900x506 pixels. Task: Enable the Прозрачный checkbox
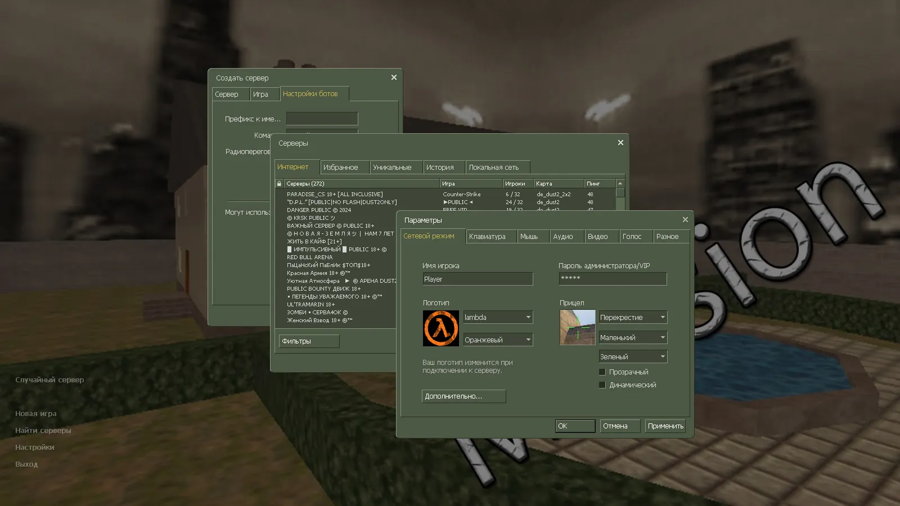[x=602, y=372]
